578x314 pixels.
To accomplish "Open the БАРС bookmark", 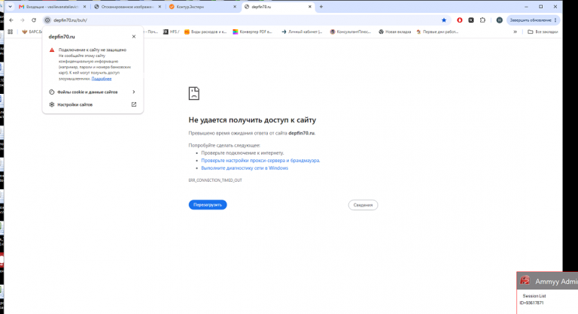I will pyautogui.click(x=32, y=32).
